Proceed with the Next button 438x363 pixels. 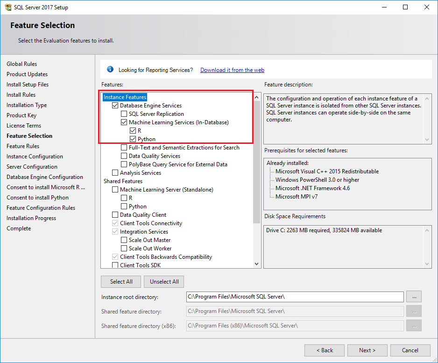pyautogui.click(x=367, y=350)
